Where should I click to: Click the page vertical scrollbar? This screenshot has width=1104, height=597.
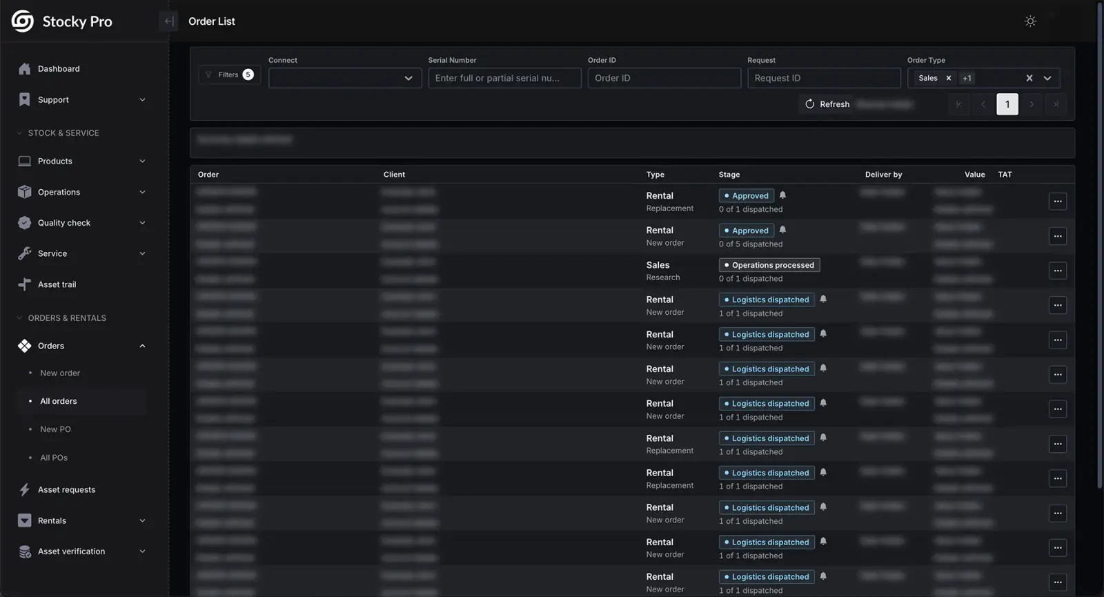(1100, 245)
